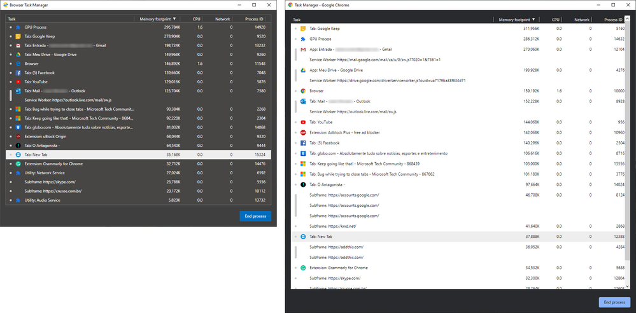This screenshot has width=636, height=313.
Task: Click Google Drive icon in Chrome Task Manager
Action: click(303, 70)
